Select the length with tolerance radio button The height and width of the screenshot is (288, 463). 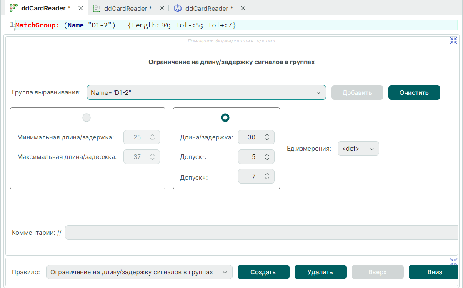(225, 118)
